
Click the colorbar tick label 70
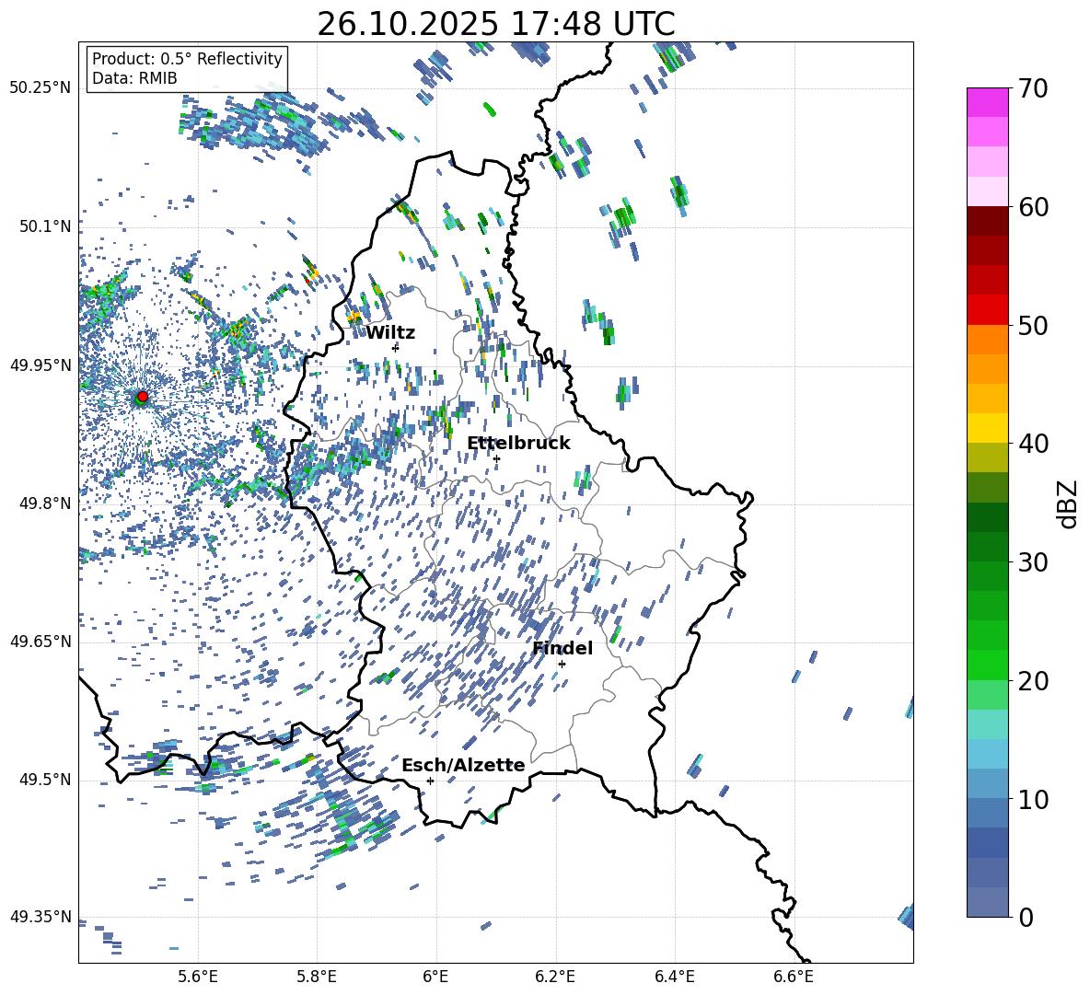pos(1033,89)
